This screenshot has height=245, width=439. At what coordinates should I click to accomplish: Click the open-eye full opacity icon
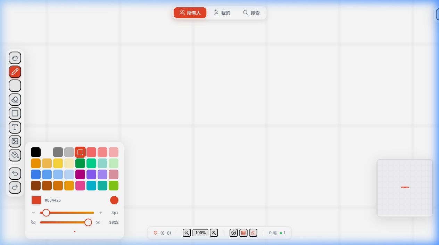click(x=98, y=222)
